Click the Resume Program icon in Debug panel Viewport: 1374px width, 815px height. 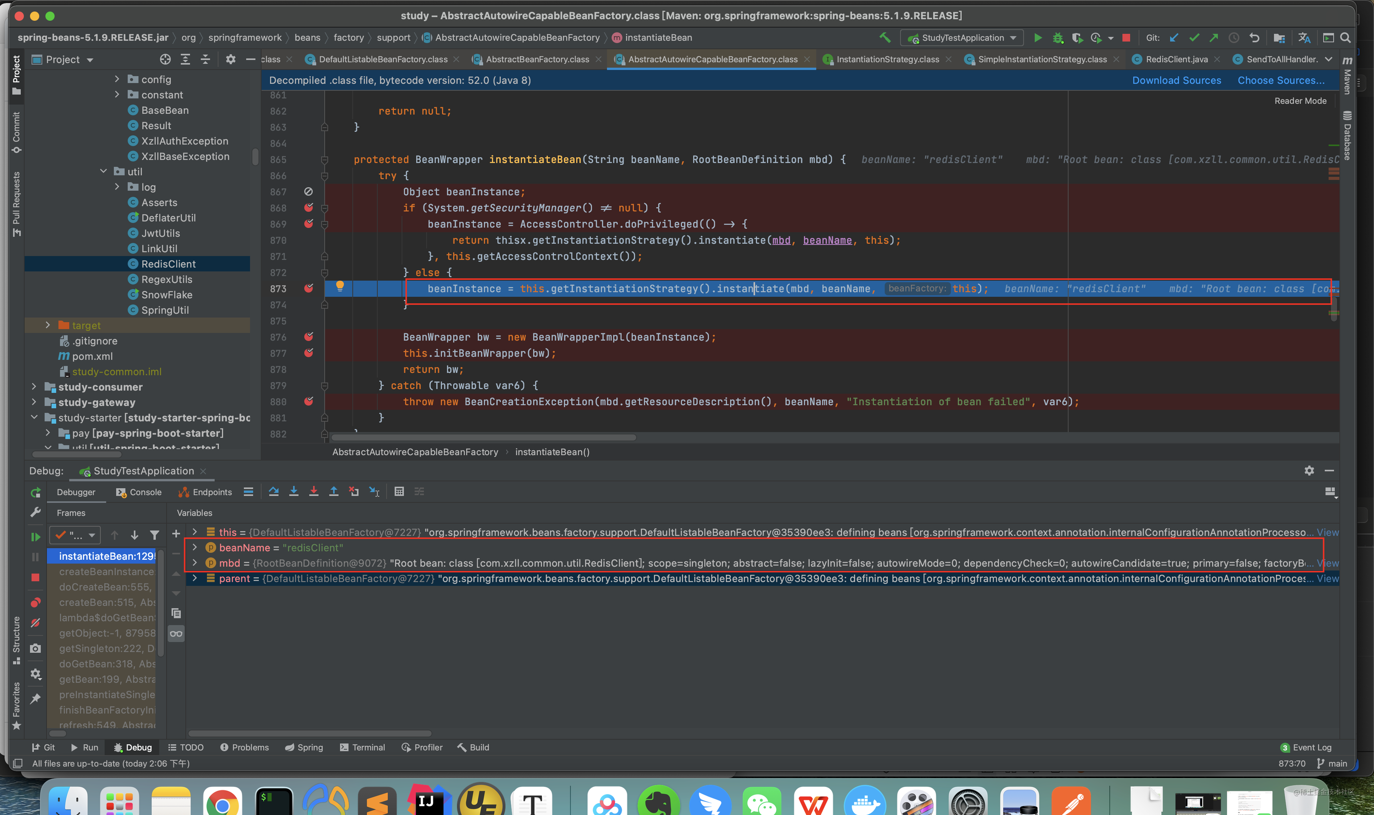(x=36, y=537)
